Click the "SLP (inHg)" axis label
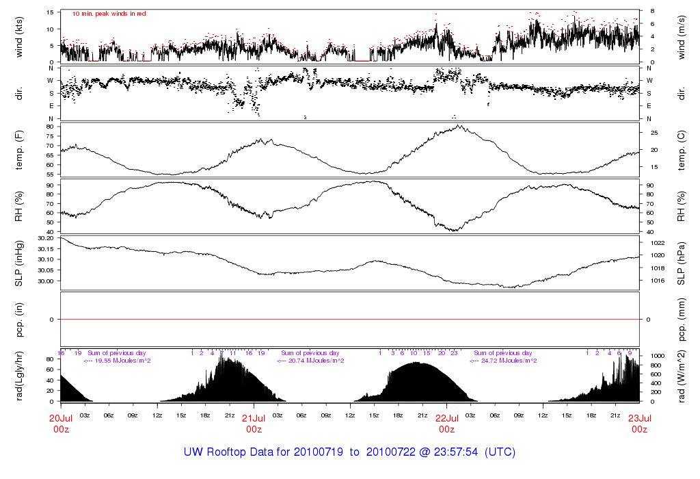 18,263
